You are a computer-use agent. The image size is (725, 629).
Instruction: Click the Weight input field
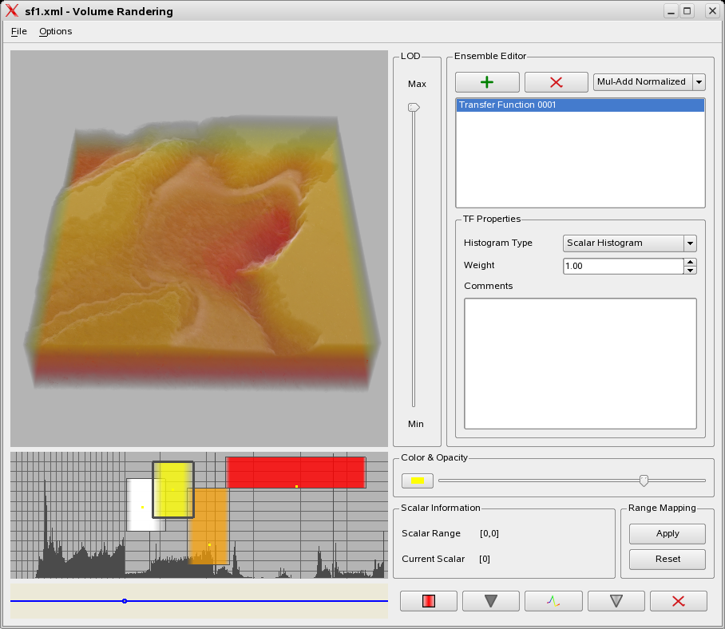coord(623,266)
